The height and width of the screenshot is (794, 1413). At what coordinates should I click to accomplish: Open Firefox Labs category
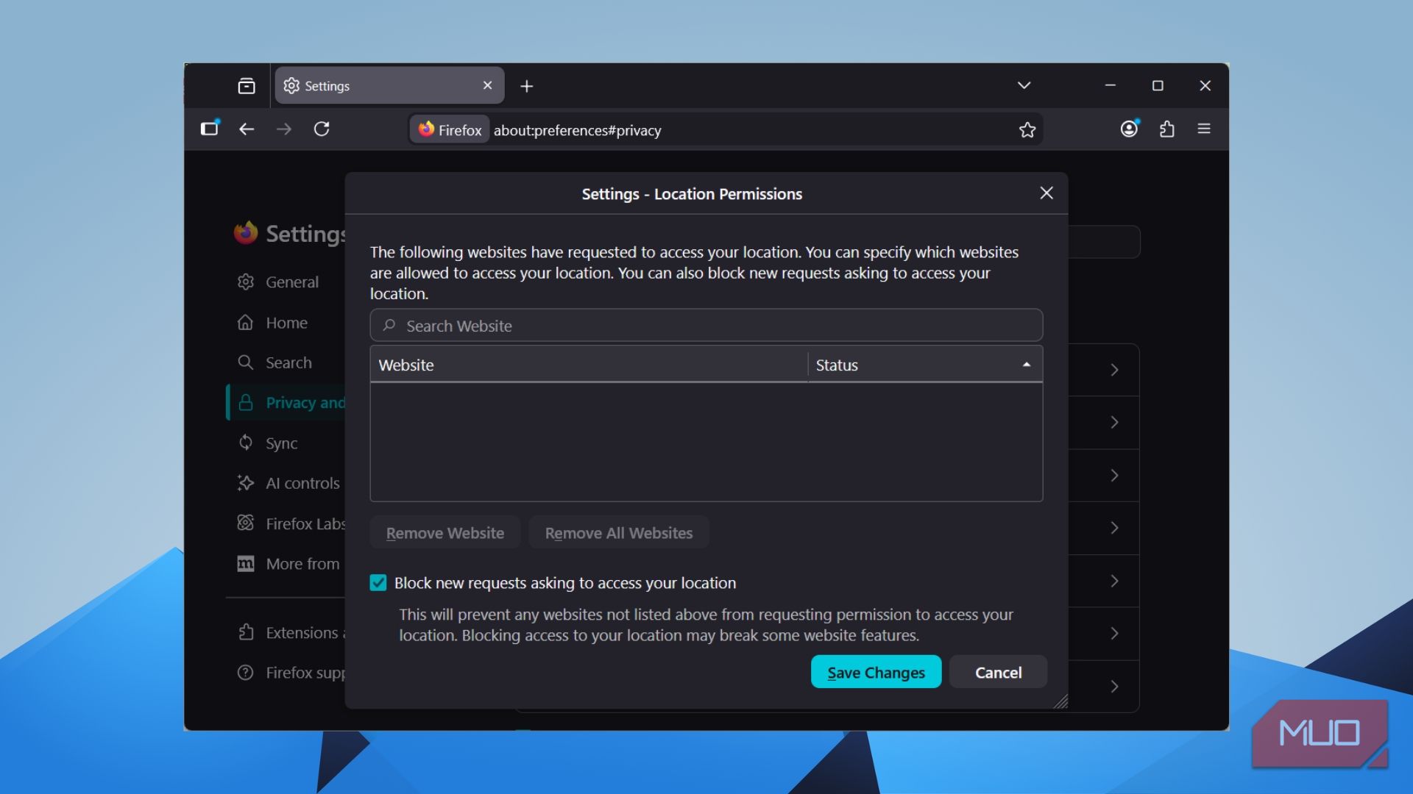point(286,523)
